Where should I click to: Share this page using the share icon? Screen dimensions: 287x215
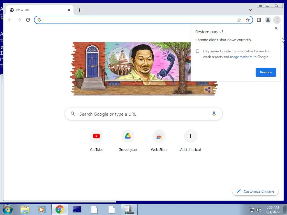pyautogui.click(x=239, y=20)
